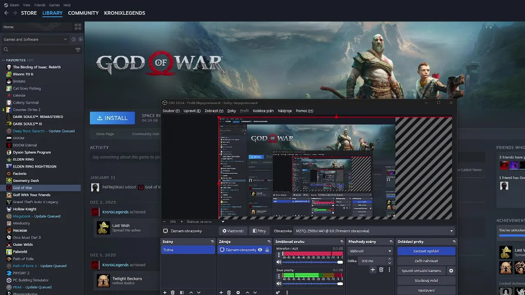
Task: Open Obrazovka display selection combo box
Action: point(374,231)
